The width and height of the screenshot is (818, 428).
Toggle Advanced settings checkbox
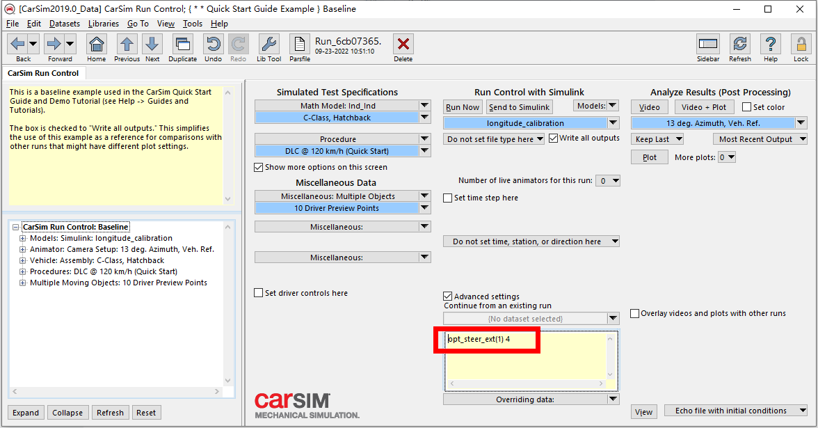tap(448, 296)
